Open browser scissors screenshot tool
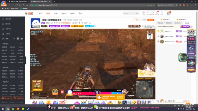 [187, 5]
